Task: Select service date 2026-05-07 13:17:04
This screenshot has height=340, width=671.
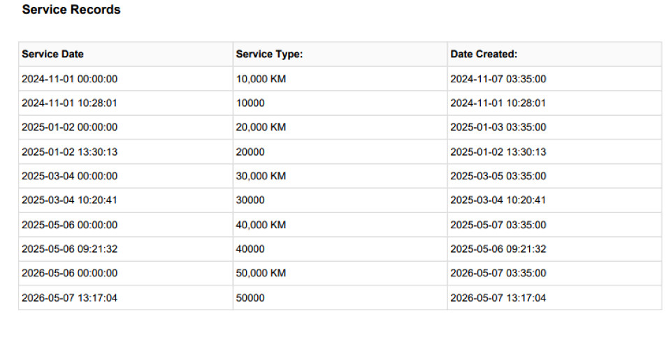Action: click(x=69, y=298)
